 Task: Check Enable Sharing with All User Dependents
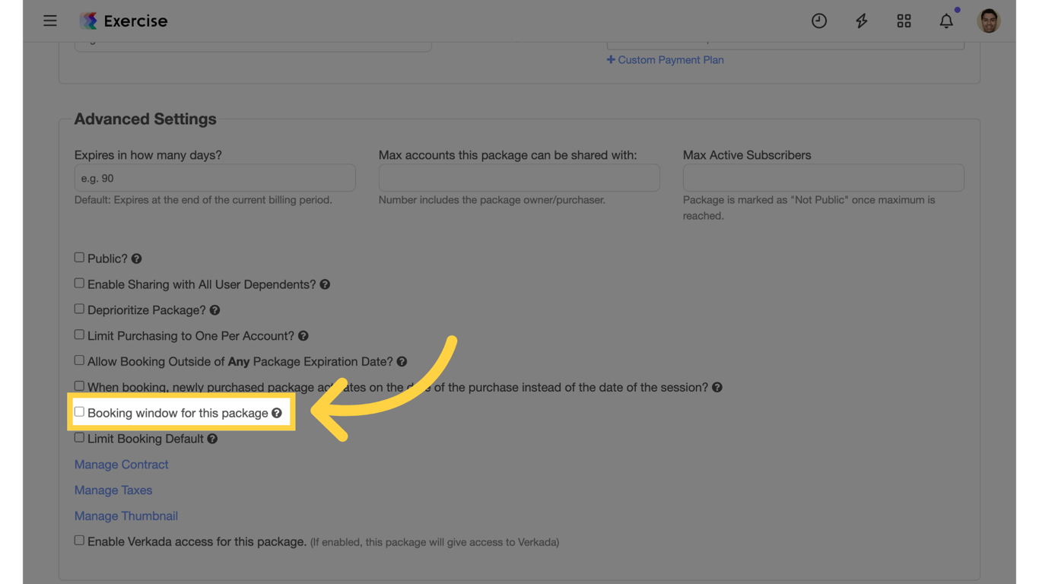click(79, 283)
